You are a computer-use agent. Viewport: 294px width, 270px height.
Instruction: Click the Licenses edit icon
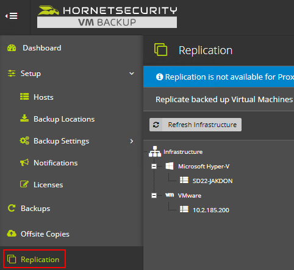click(24, 184)
